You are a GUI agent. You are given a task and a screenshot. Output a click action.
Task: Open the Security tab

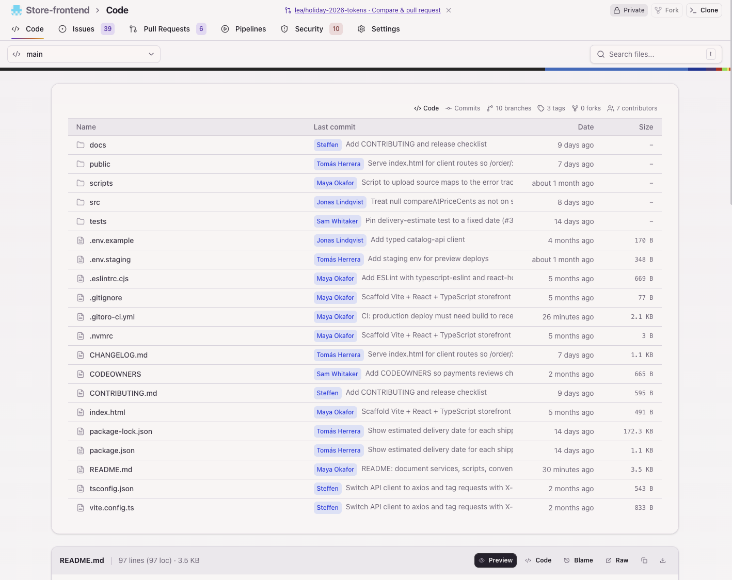click(x=311, y=29)
